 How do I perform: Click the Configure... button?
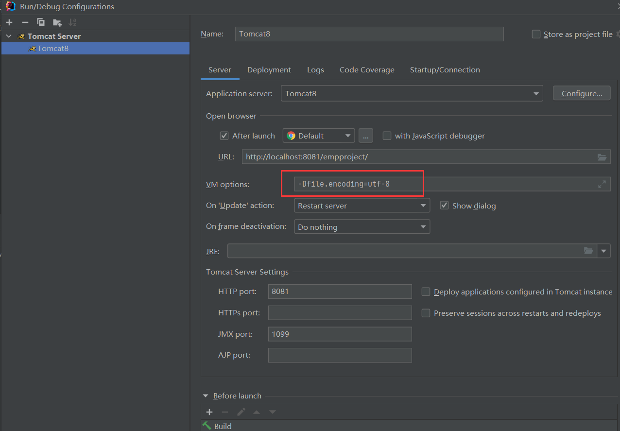pos(582,93)
